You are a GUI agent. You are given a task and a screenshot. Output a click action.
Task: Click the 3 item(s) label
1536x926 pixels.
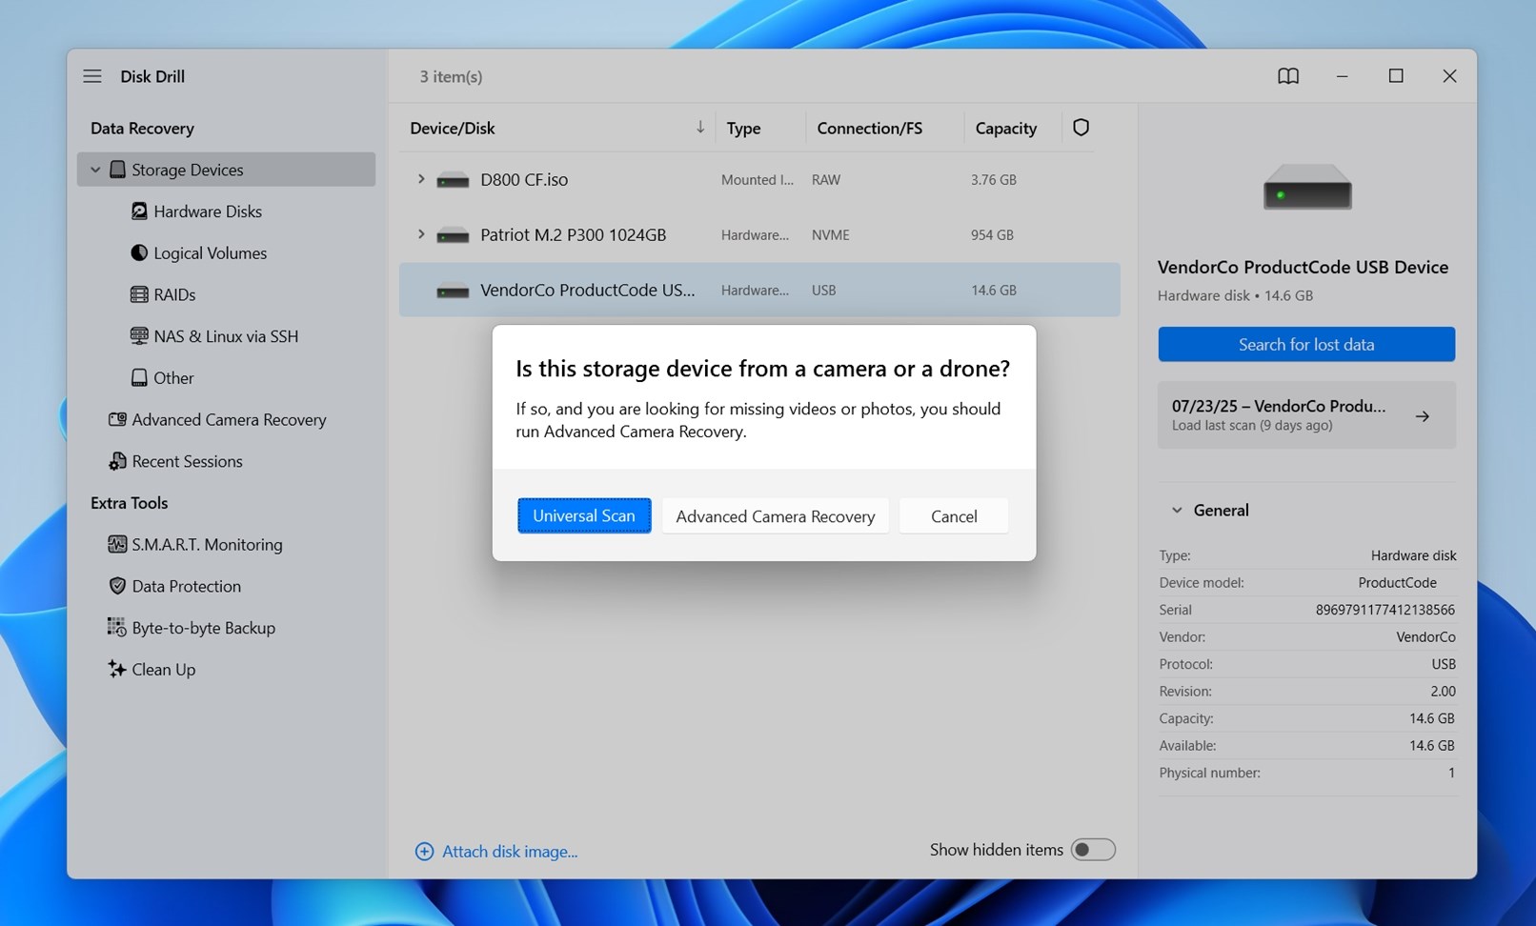[451, 76]
